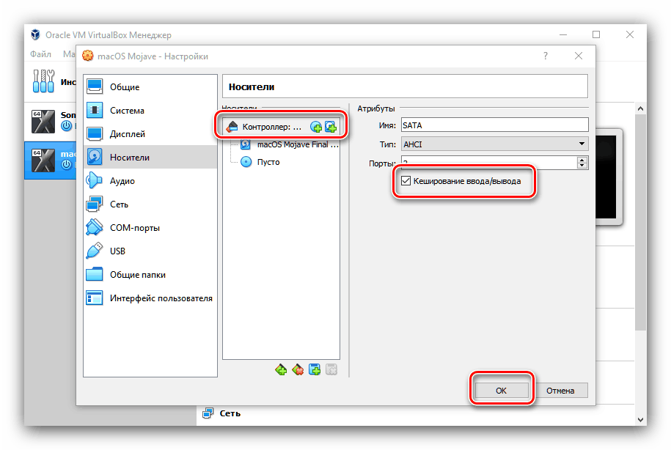Click the VirtualBox Manager scrollbar thumb
This screenshot has height=450, width=671.
coord(640,222)
